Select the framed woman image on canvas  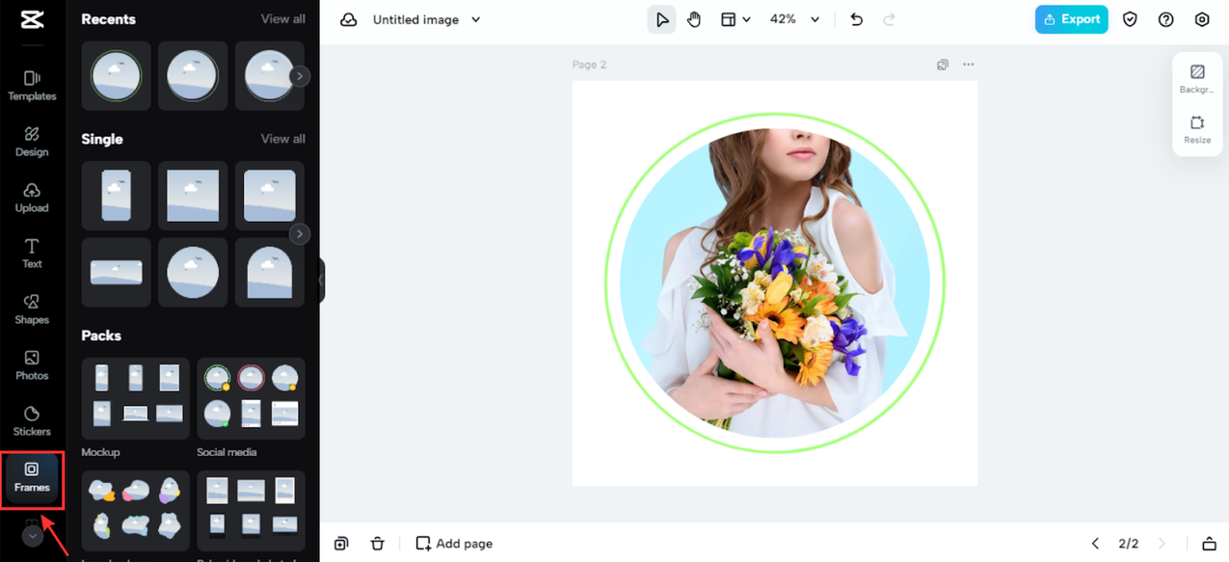[x=775, y=282]
